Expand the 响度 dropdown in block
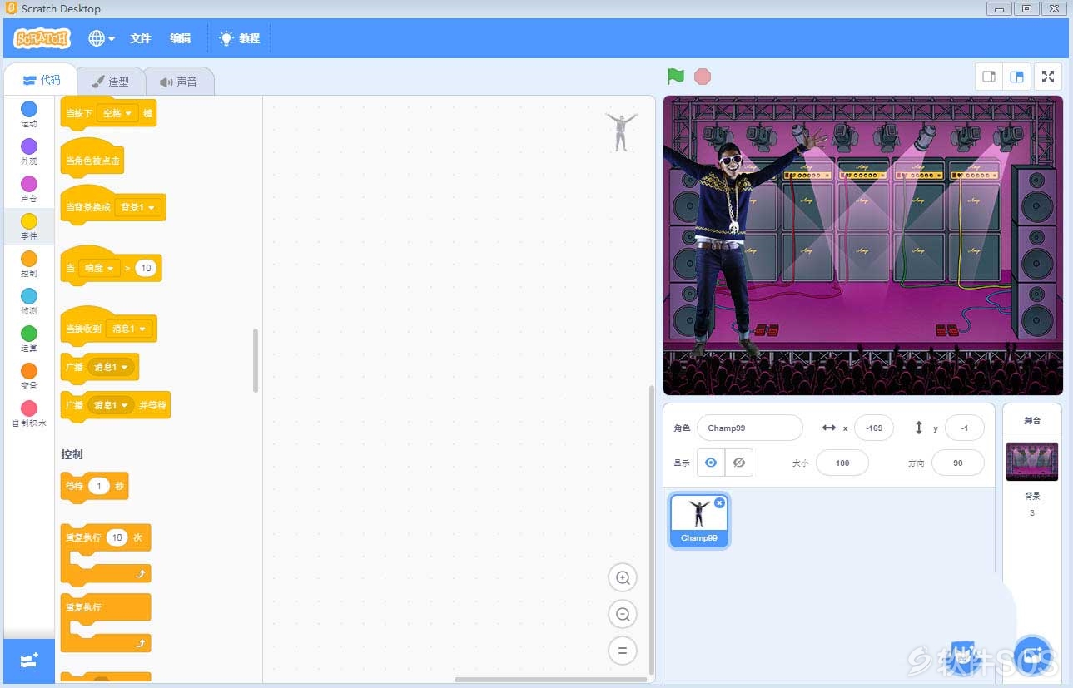 (99, 268)
